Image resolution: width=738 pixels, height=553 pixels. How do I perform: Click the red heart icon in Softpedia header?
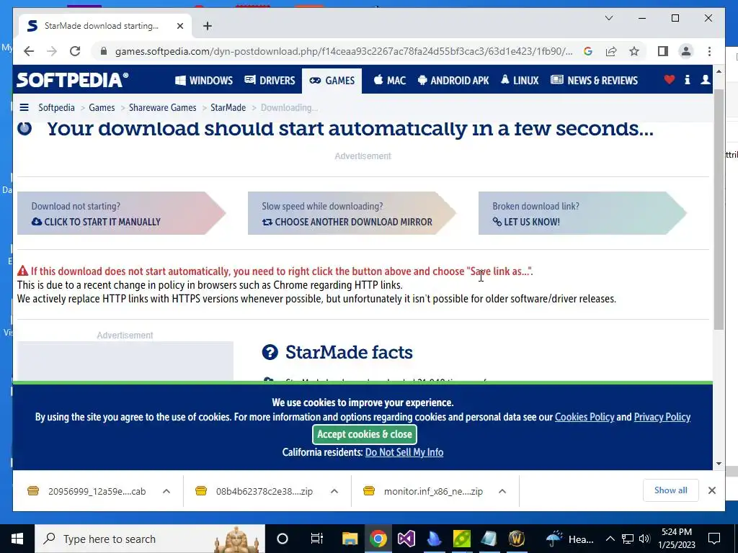tap(670, 80)
